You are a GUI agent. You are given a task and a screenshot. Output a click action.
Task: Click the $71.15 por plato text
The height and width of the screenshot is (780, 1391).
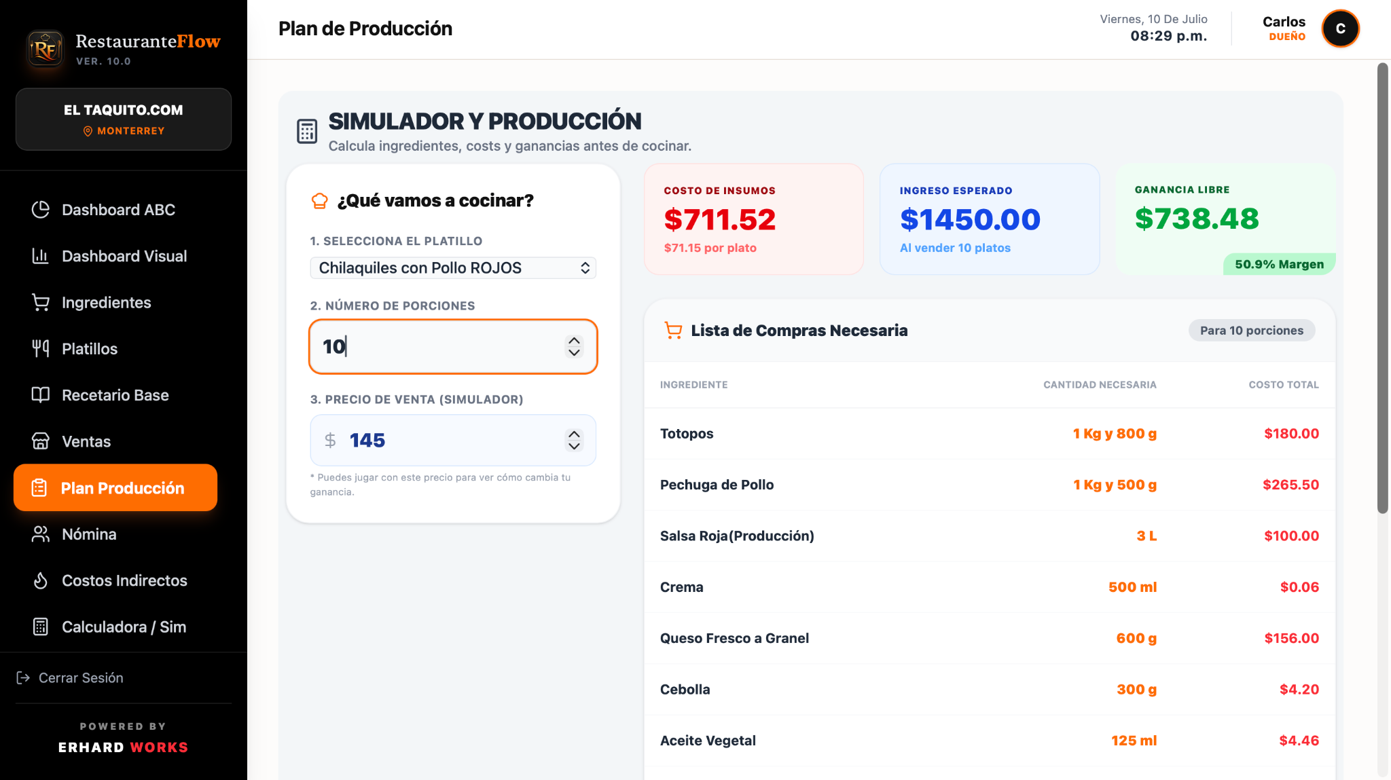click(710, 248)
